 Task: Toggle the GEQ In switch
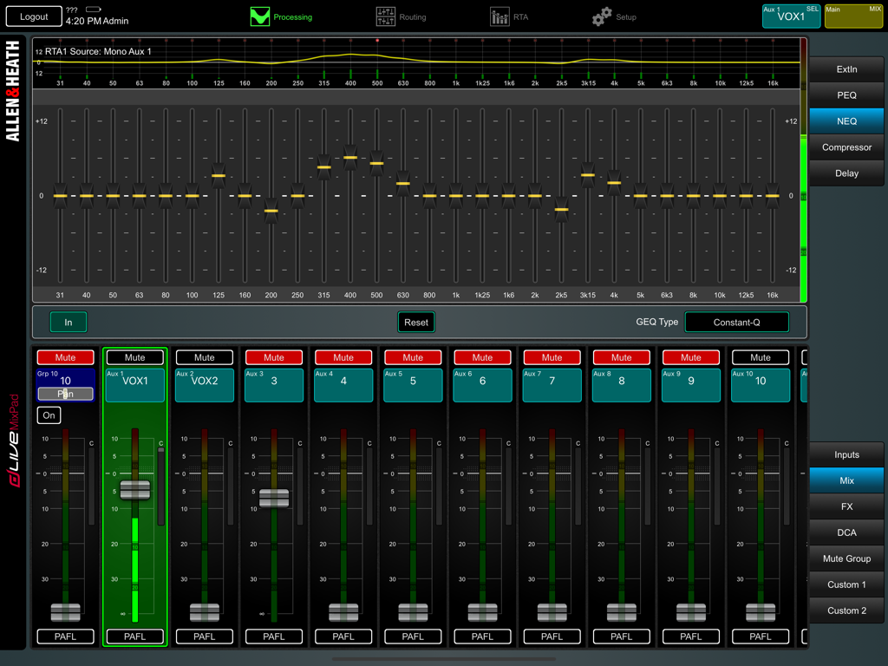coord(69,321)
